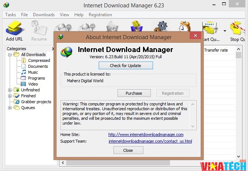This screenshot has height=171, width=248.
Task: Click the Finished folder checkmark icon
Action: coord(17,95)
